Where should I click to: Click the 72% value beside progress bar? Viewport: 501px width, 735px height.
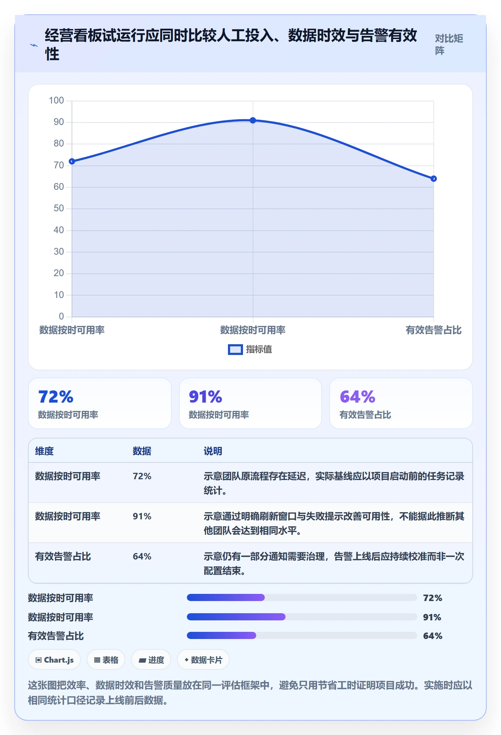point(433,598)
